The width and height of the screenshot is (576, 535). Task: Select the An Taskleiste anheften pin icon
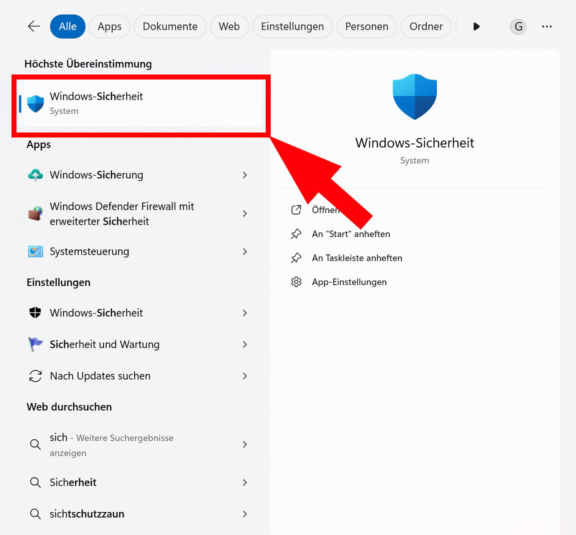(296, 258)
